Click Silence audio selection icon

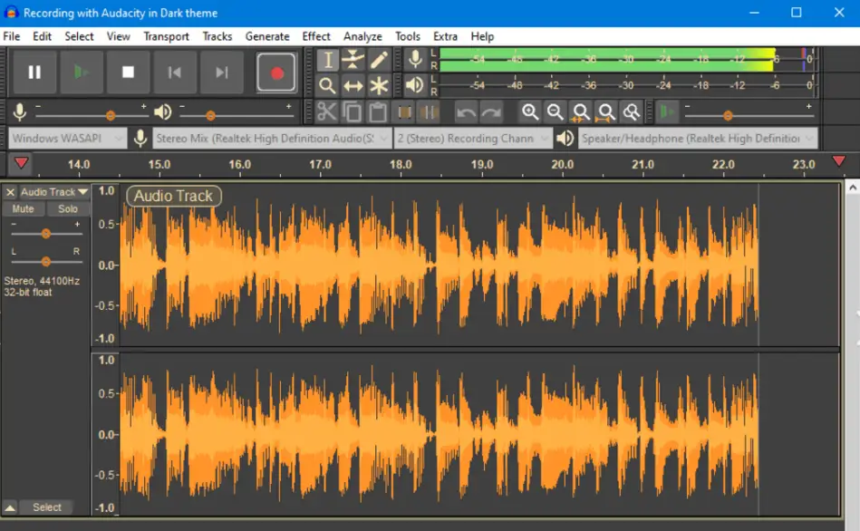pos(429,111)
